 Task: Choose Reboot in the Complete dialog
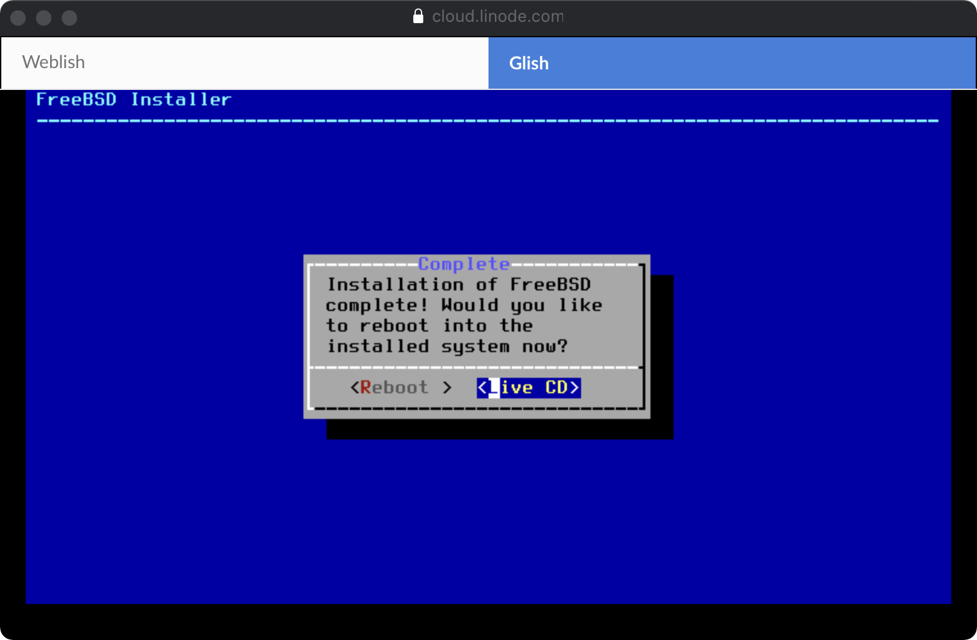point(400,387)
